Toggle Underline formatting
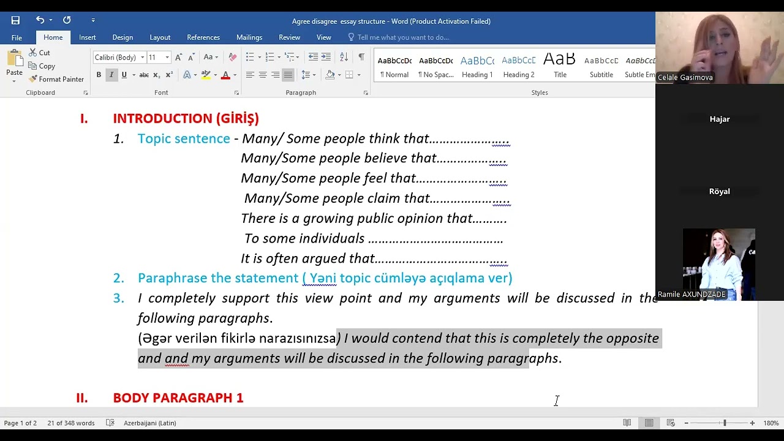The image size is (784, 441). [x=124, y=75]
